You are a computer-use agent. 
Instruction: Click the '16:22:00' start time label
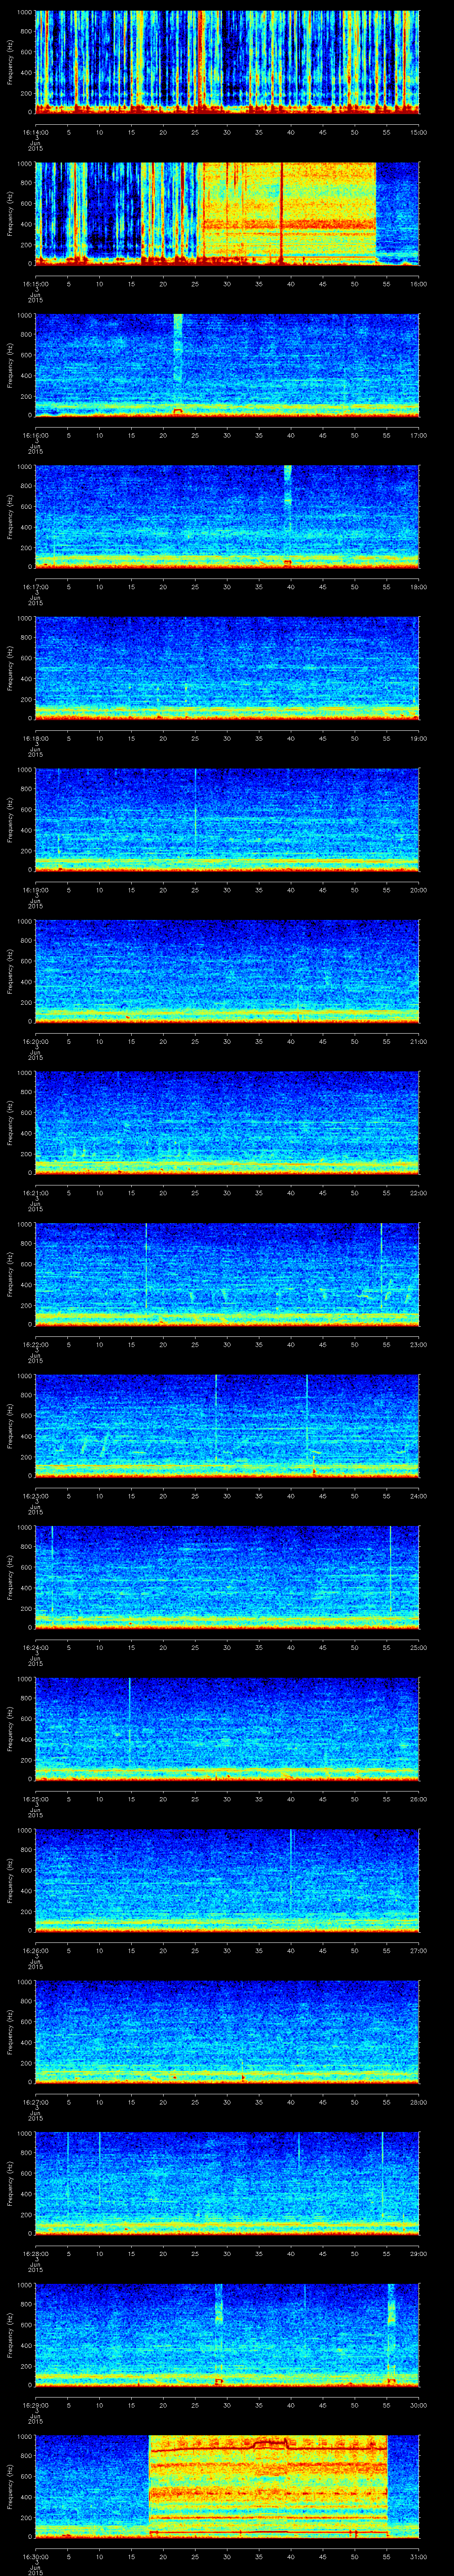[x=35, y=1344]
